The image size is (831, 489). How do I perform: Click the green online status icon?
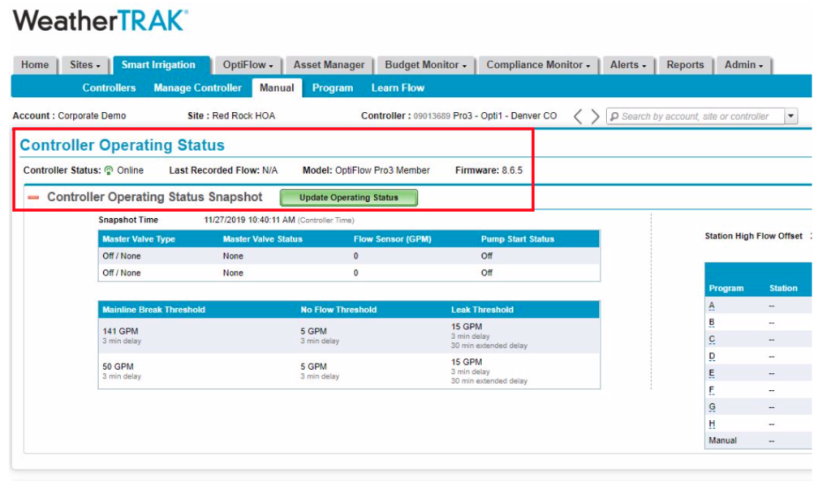109,170
